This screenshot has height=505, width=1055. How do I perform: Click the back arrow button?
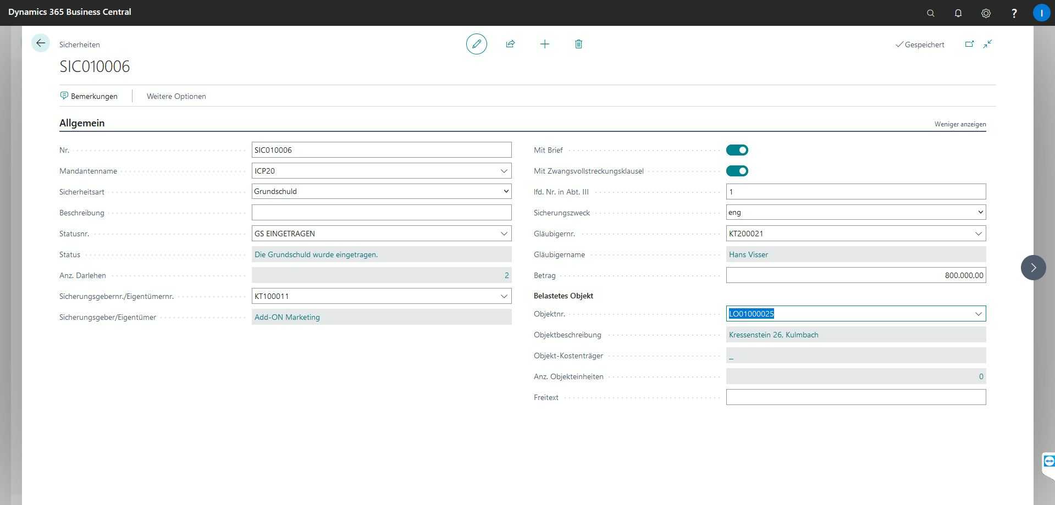point(40,43)
